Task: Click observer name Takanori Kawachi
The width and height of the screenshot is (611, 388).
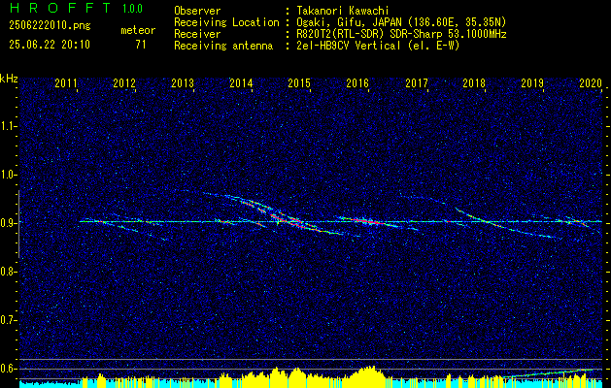Action: [341, 11]
